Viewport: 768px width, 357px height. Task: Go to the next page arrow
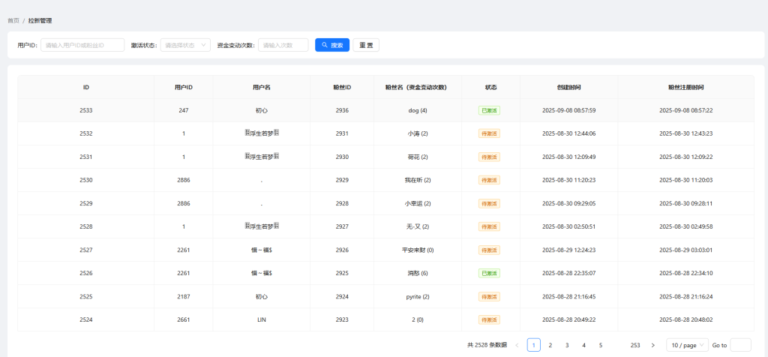652,345
